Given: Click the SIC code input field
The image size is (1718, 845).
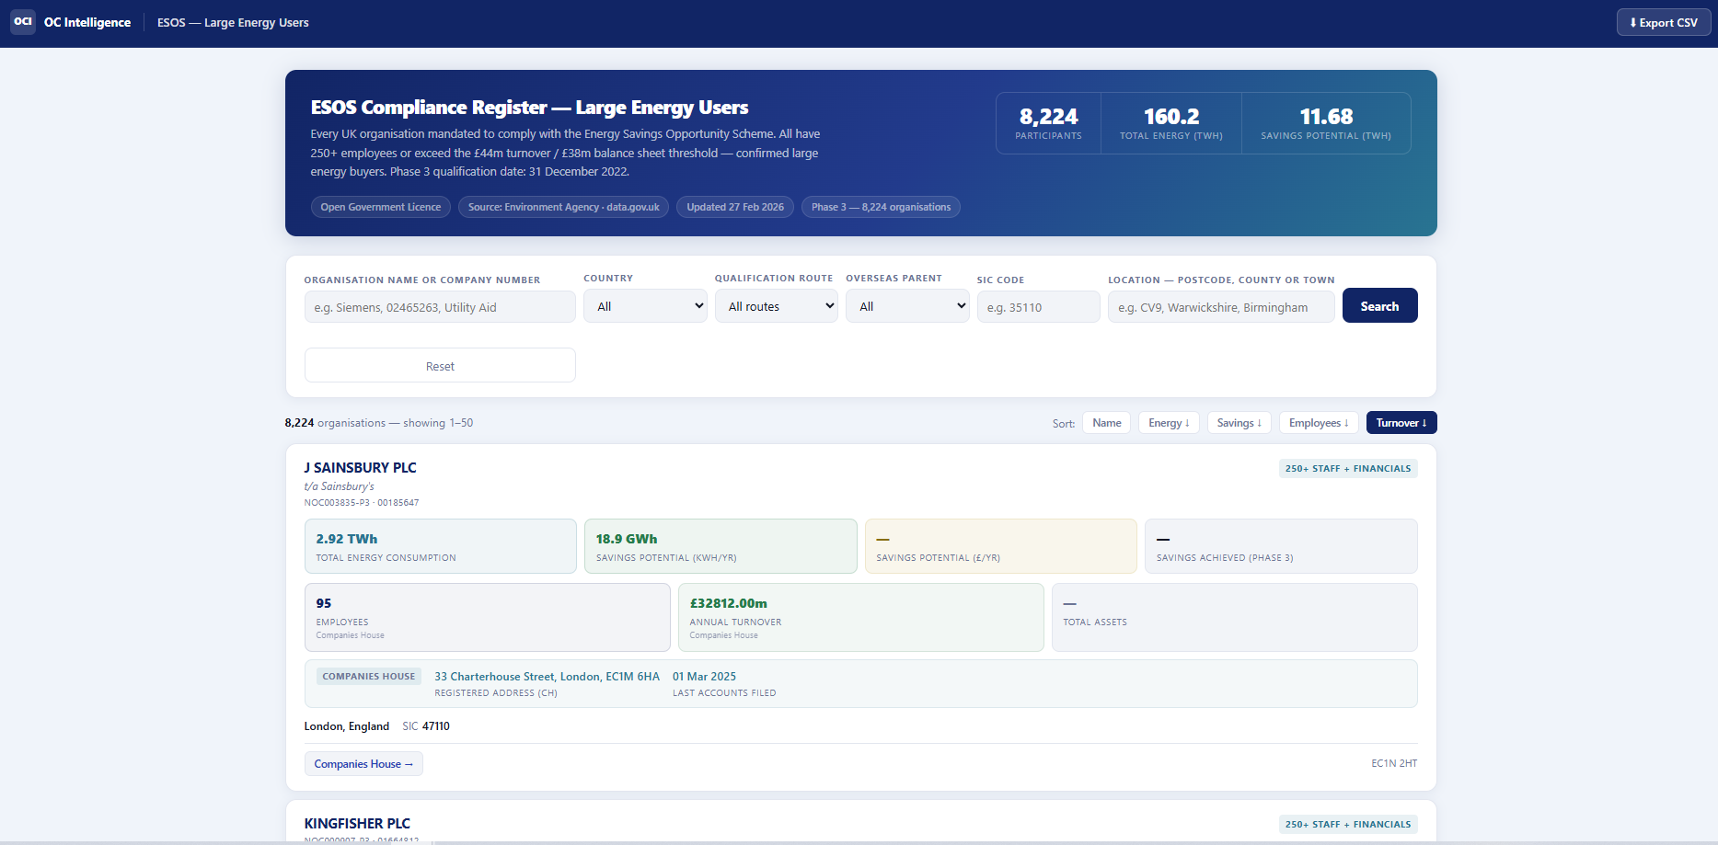Looking at the screenshot, I should (1038, 307).
